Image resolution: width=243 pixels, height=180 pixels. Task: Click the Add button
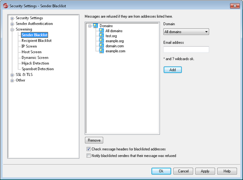click(x=173, y=70)
